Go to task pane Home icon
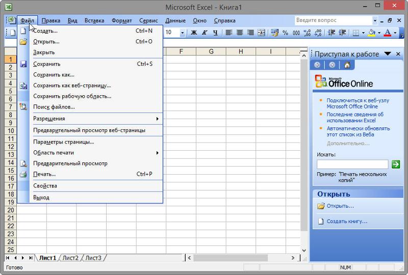This screenshot has width=408, height=275. 347,65
